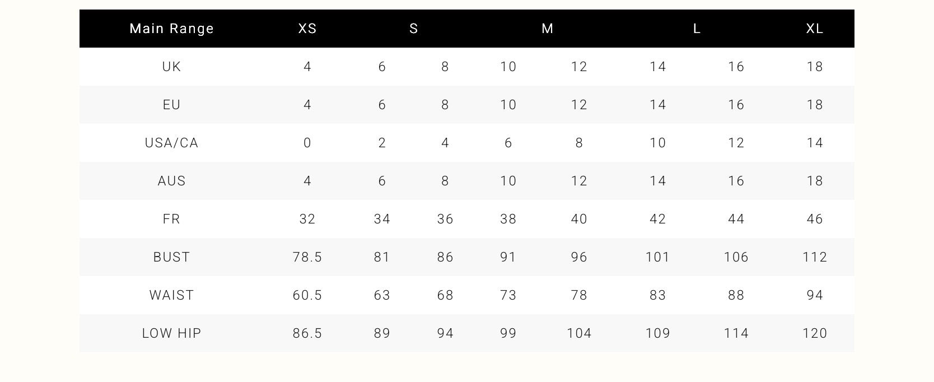Select the EU row label
The width and height of the screenshot is (934, 382).
click(x=171, y=105)
